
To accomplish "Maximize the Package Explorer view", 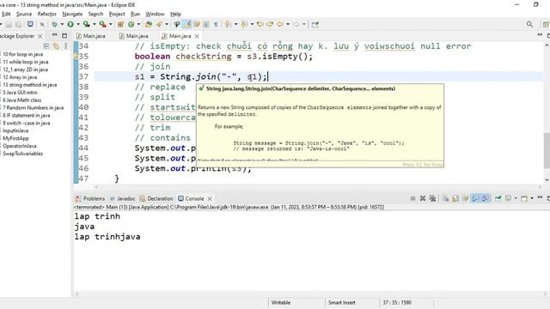I will click(x=64, y=35).
